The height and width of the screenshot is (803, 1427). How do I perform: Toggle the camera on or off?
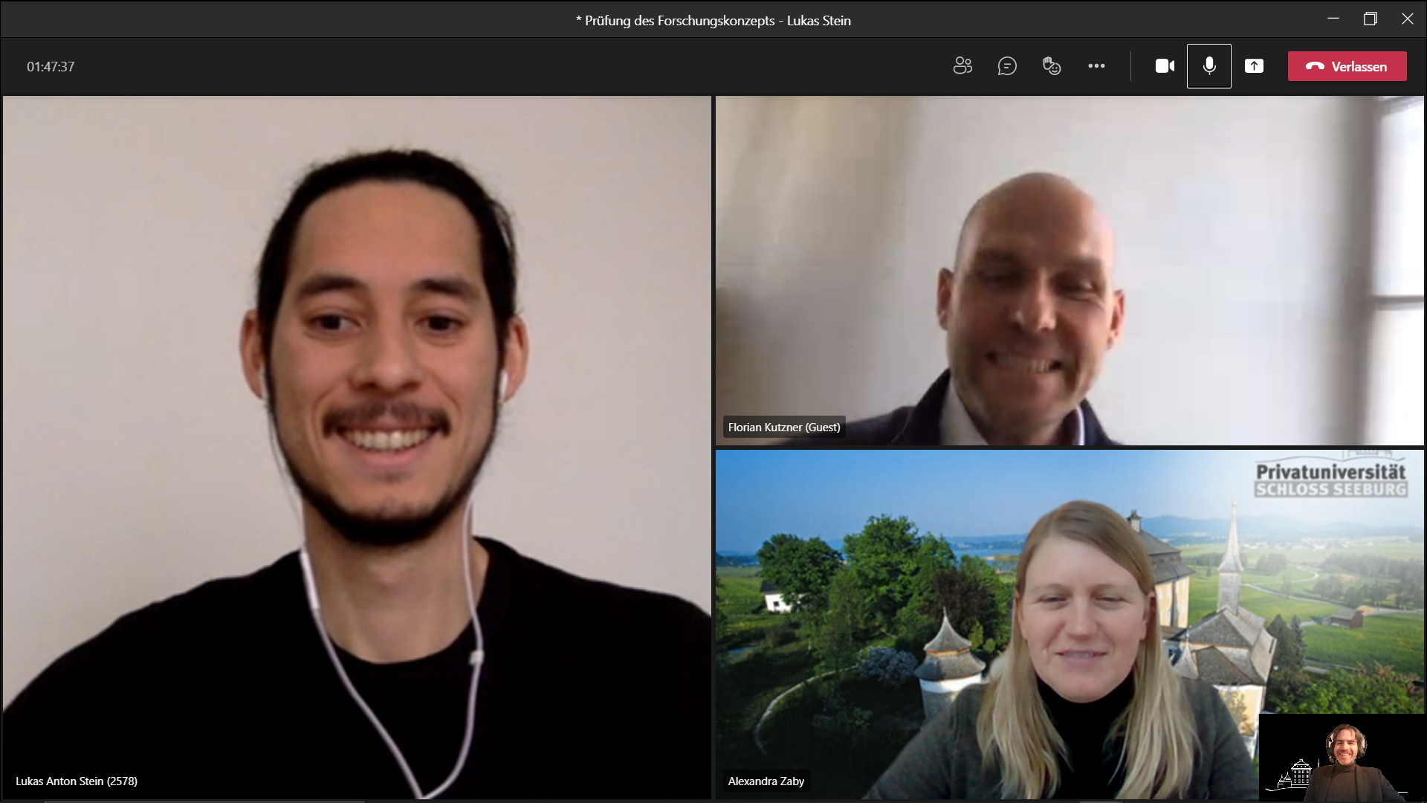point(1165,66)
